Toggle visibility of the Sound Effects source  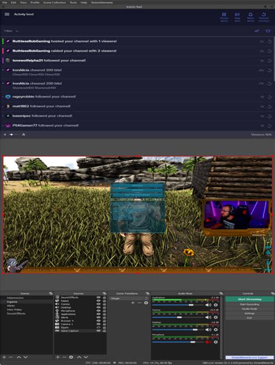click(99, 298)
